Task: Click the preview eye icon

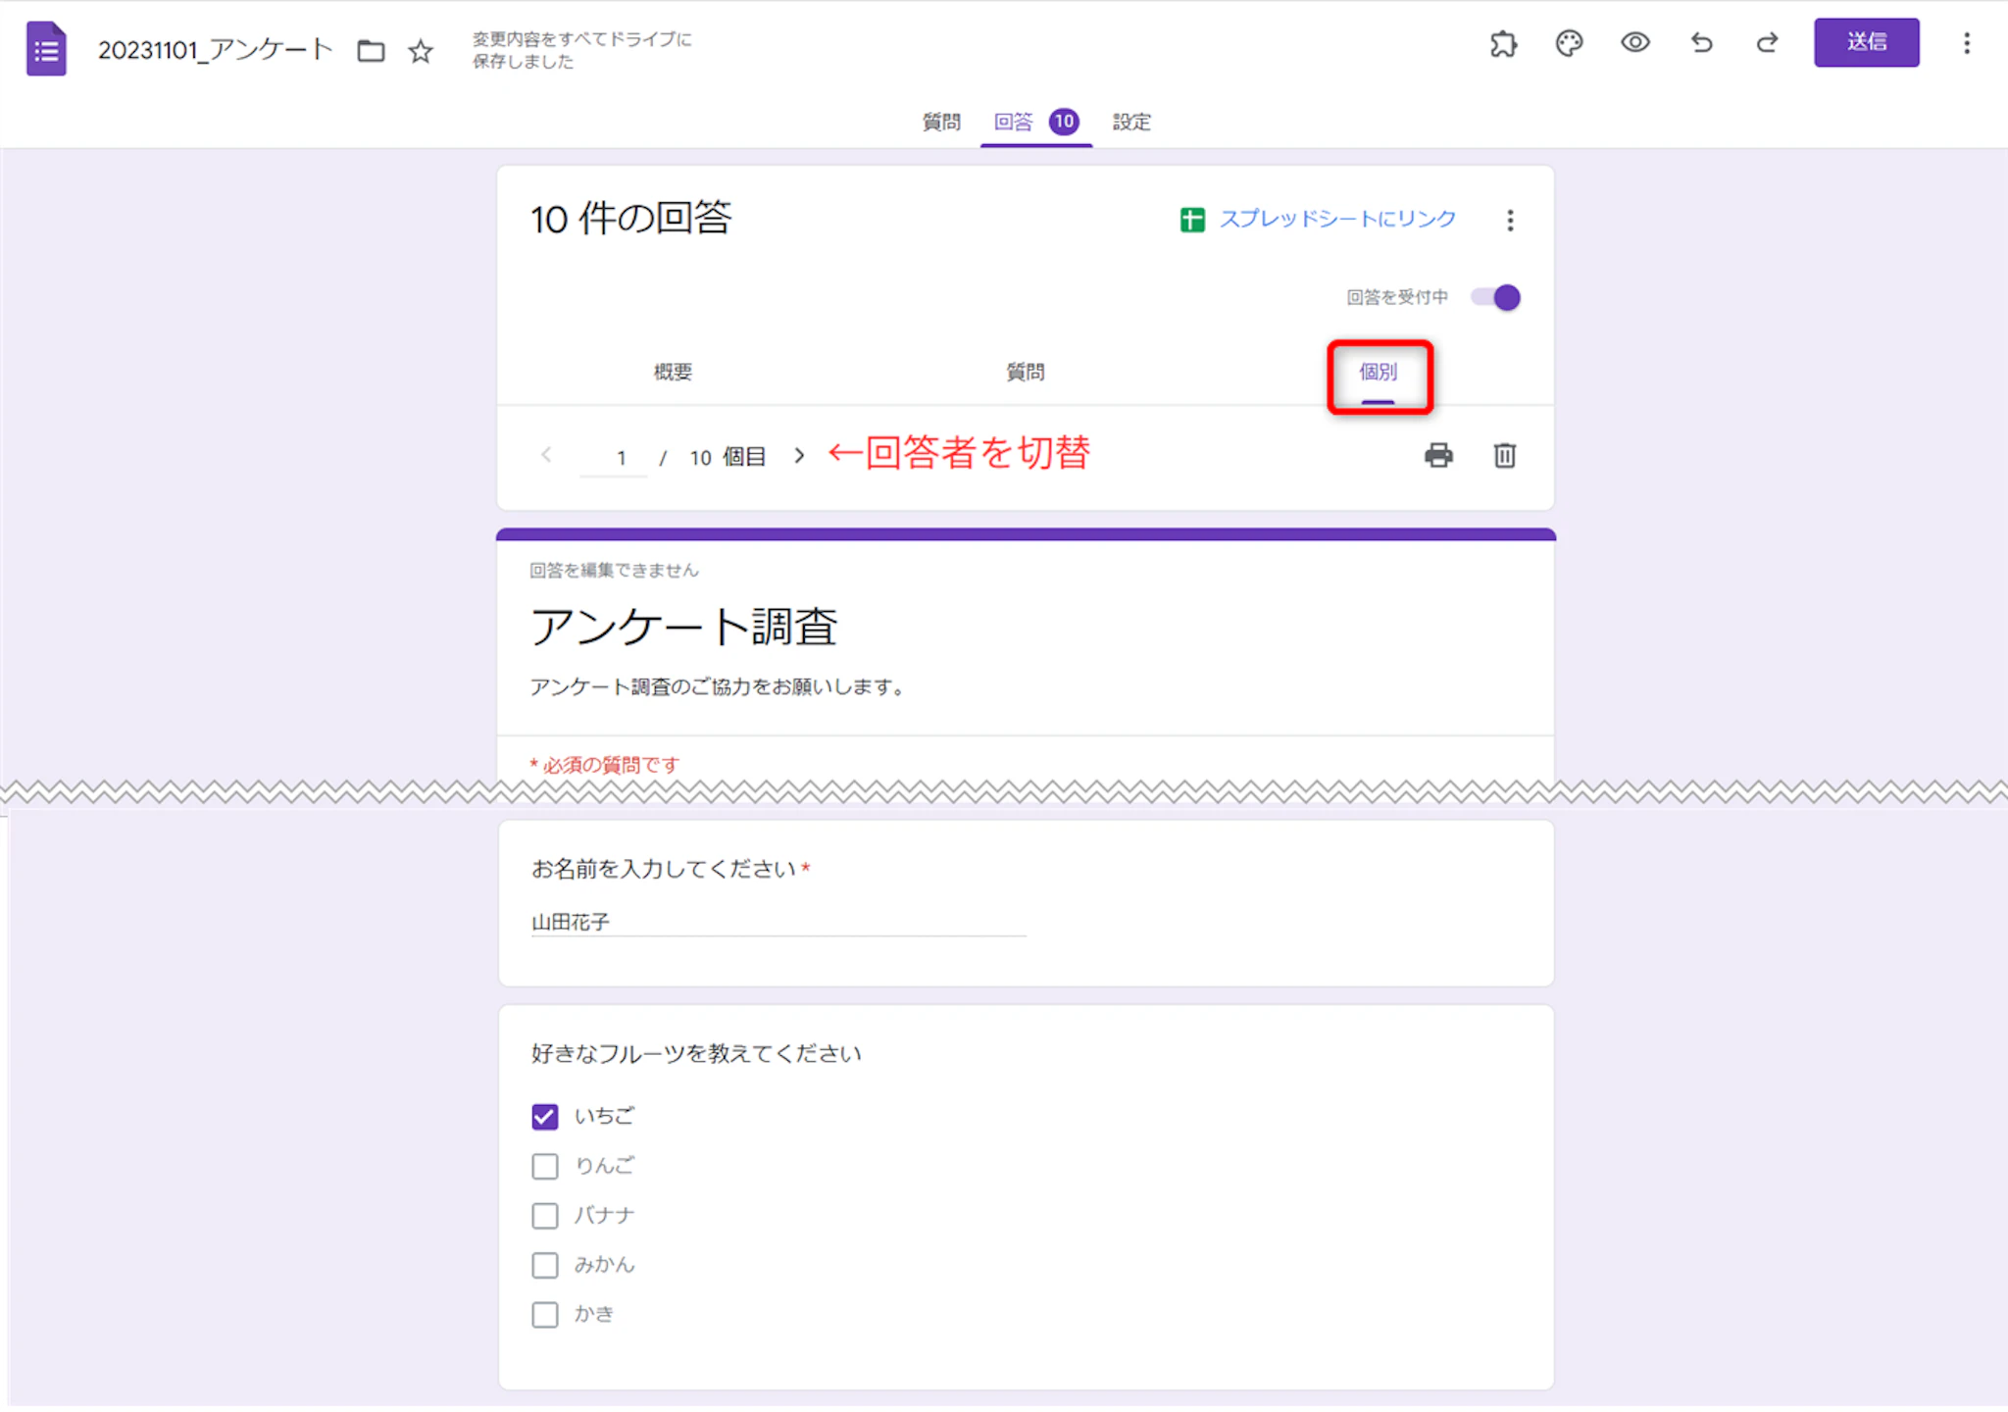Action: 1634,43
